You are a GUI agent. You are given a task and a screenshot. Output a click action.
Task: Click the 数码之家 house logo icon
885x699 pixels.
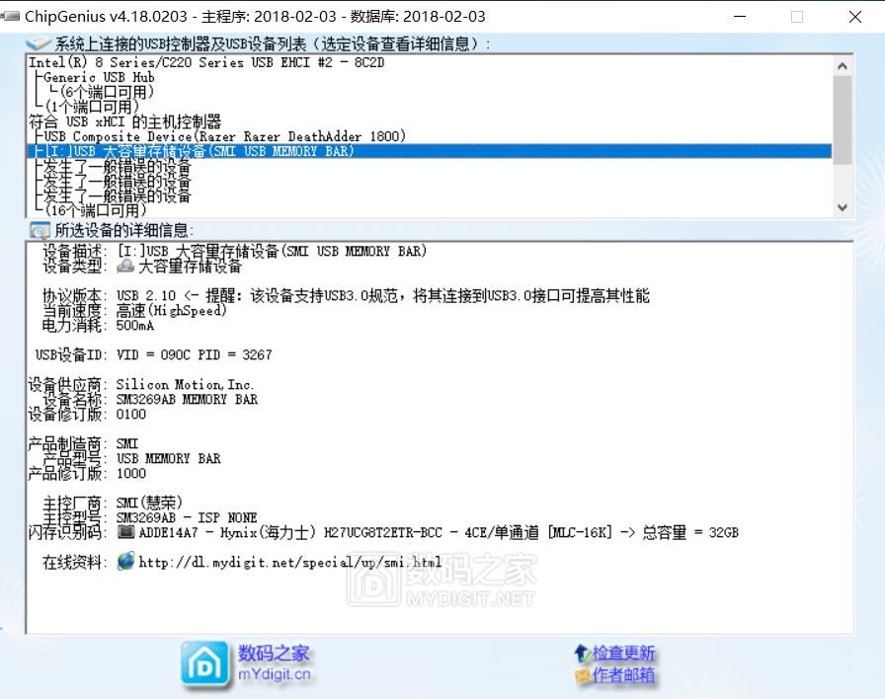coord(204,665)
